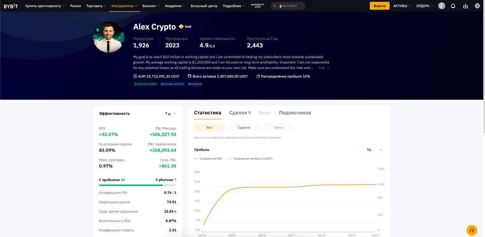
Task: Toggle the Суммарный ROI legend
Action: [x=208, y=159]
